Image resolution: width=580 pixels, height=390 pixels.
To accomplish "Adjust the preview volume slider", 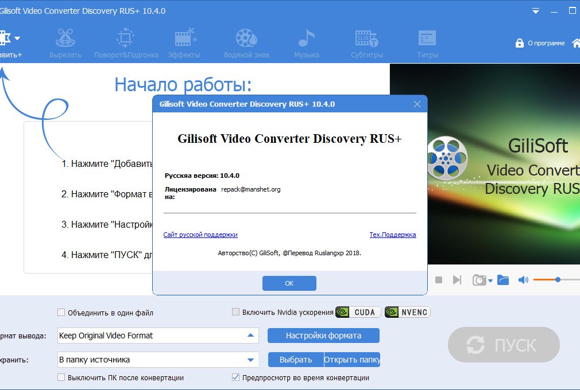I will tap(556, 280).
